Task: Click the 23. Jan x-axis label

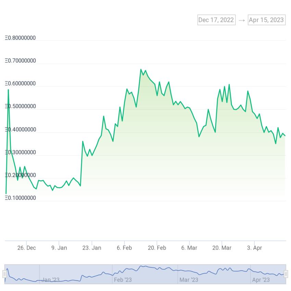Action: pyautogui.click(x=92, y=248)
